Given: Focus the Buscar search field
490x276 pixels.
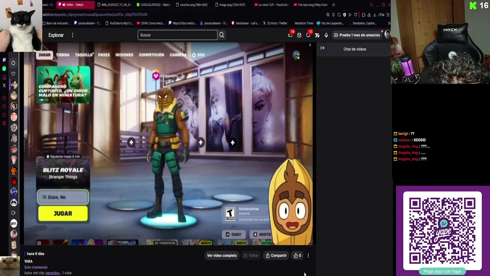Looking at the screenshot, I should click(178, 35).
